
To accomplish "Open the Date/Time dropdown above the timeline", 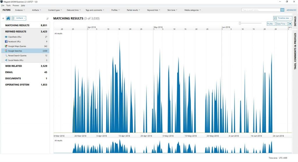I will 282,24.
